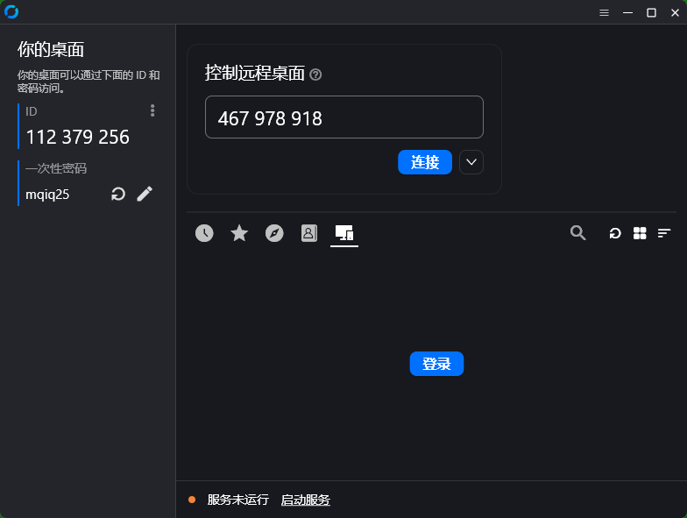Focus the remote ID input field

point(343,117)
